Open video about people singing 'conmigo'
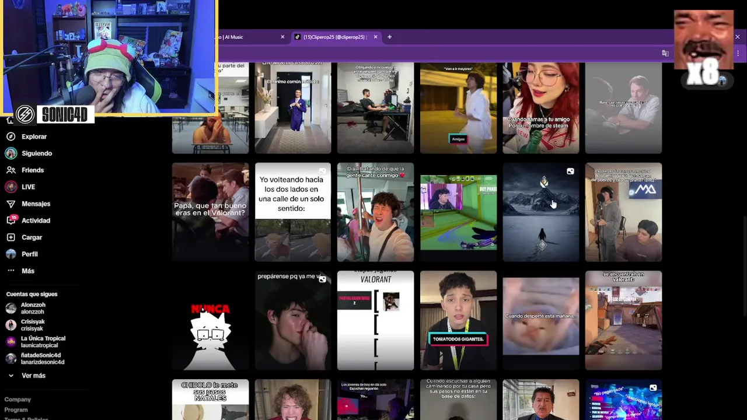The width and height of the screenshot is (747, 420). tap(375, 212)
